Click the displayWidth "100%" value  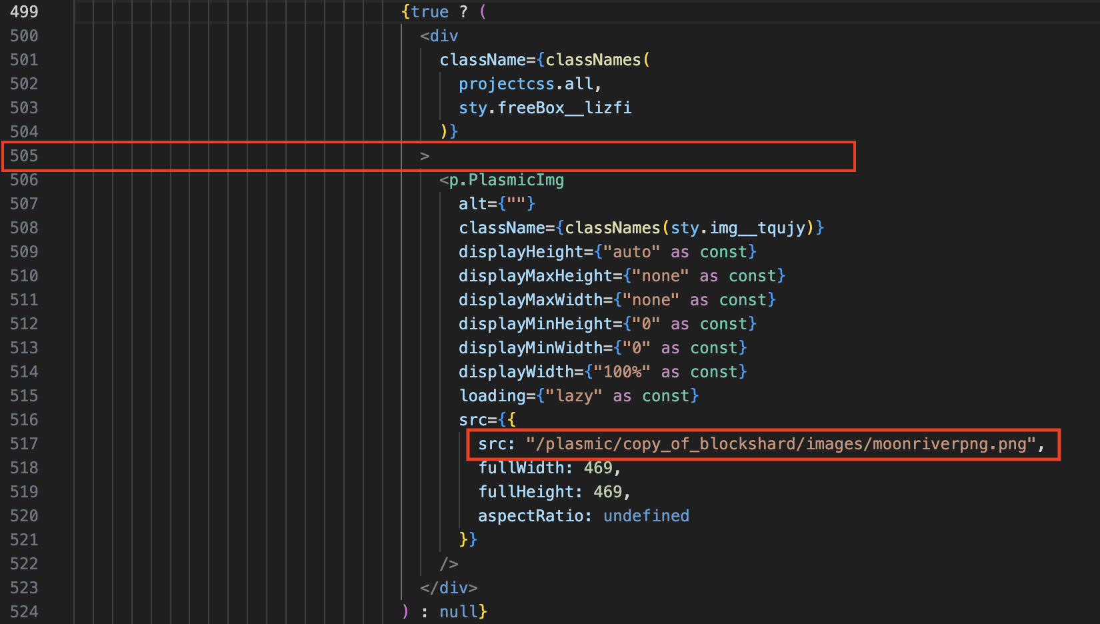621,372
